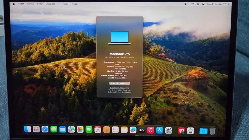The height and width of the screenshot is (140, 249).
Task: Open the Finder menu
Action: [21, 4]
